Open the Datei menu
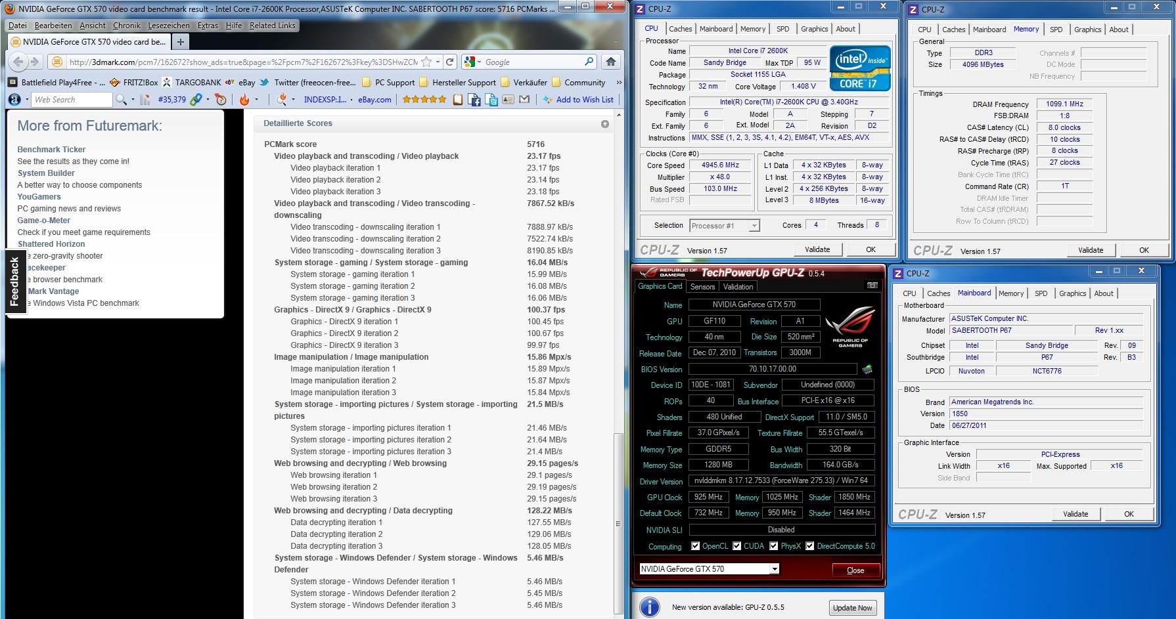The width and height of the screenshot is (1176, 619). [x=18, y=26]
